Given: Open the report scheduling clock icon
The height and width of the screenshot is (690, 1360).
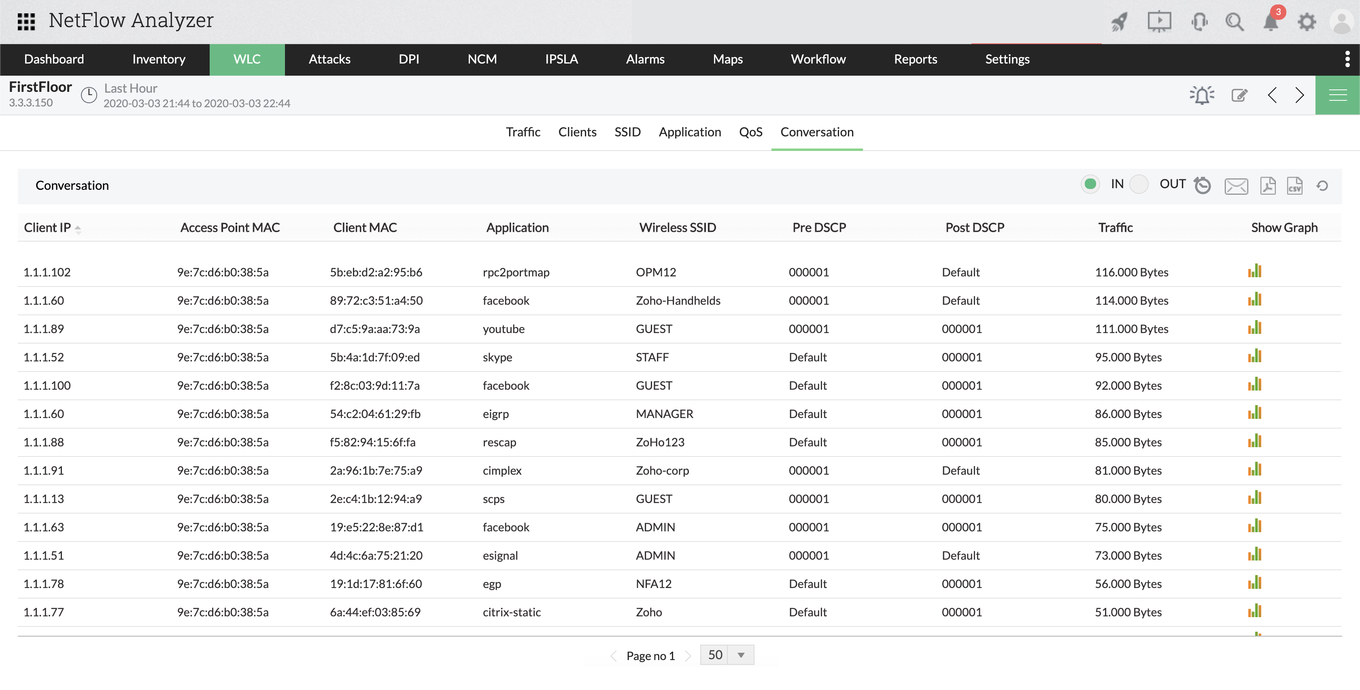Looking at the screenshot, I should point(1203,185).
